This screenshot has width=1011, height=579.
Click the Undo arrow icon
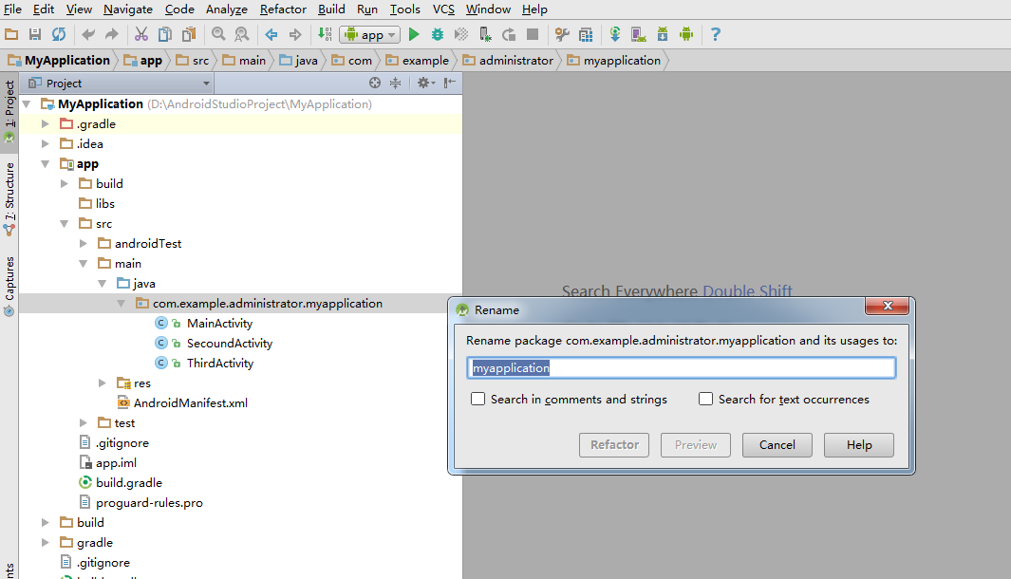click(88, 34)
